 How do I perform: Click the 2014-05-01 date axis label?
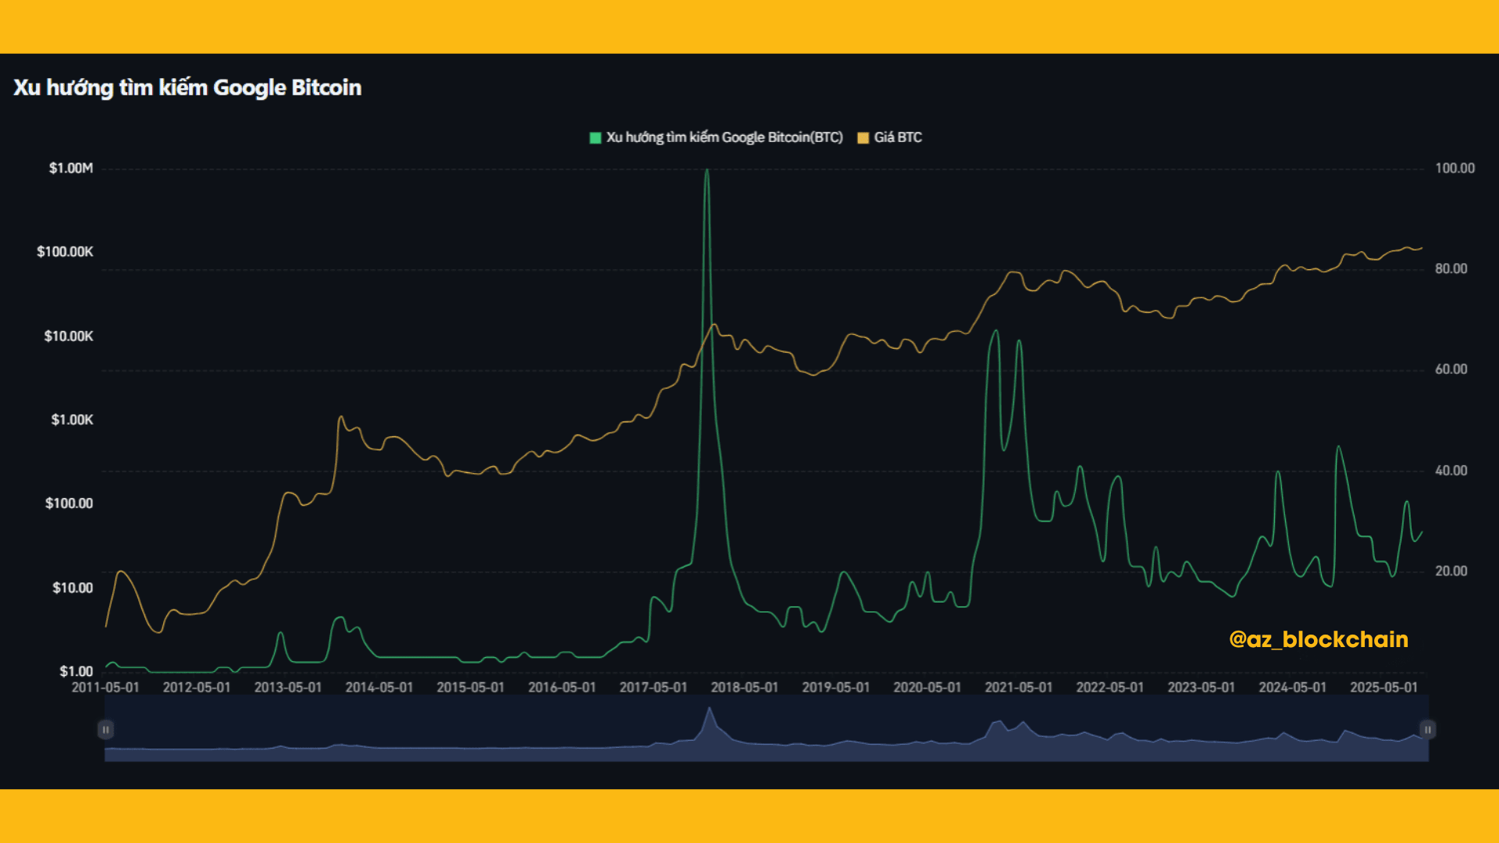pos(379,688)
